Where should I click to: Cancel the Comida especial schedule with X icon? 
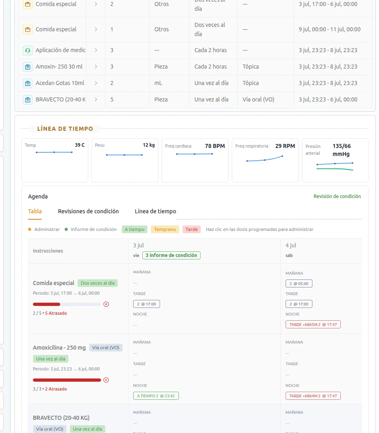[106, 304]
